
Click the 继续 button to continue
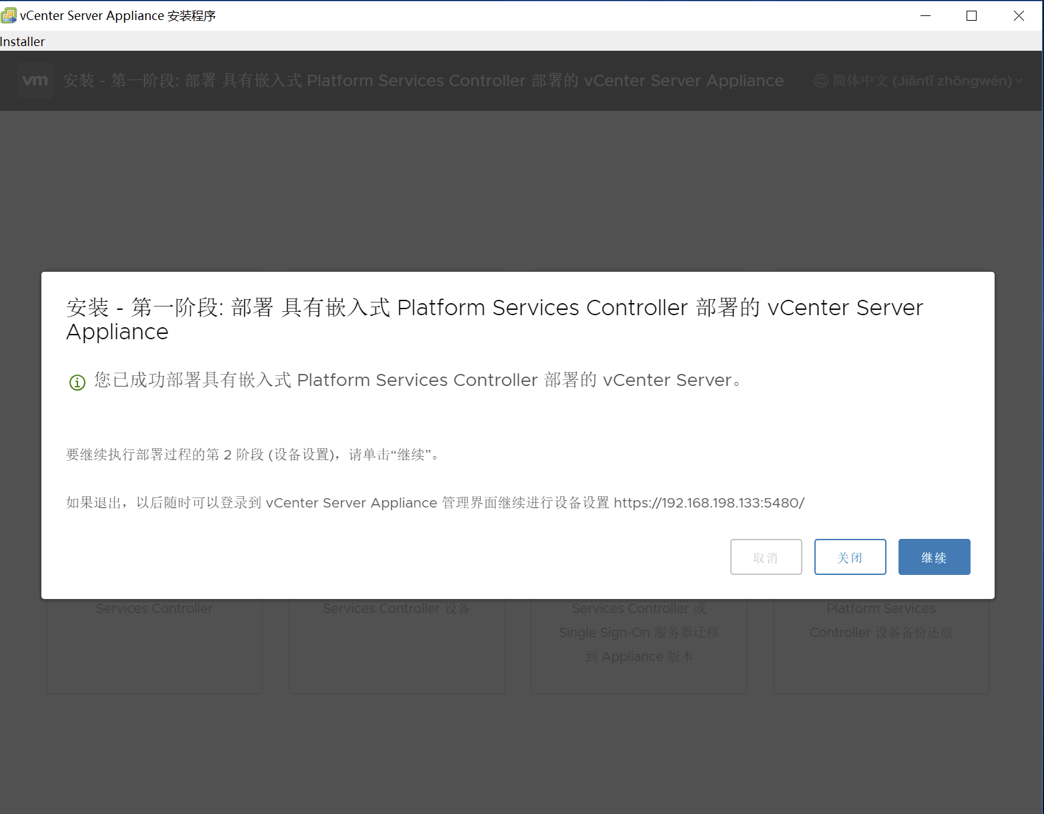tap(934, 557)
